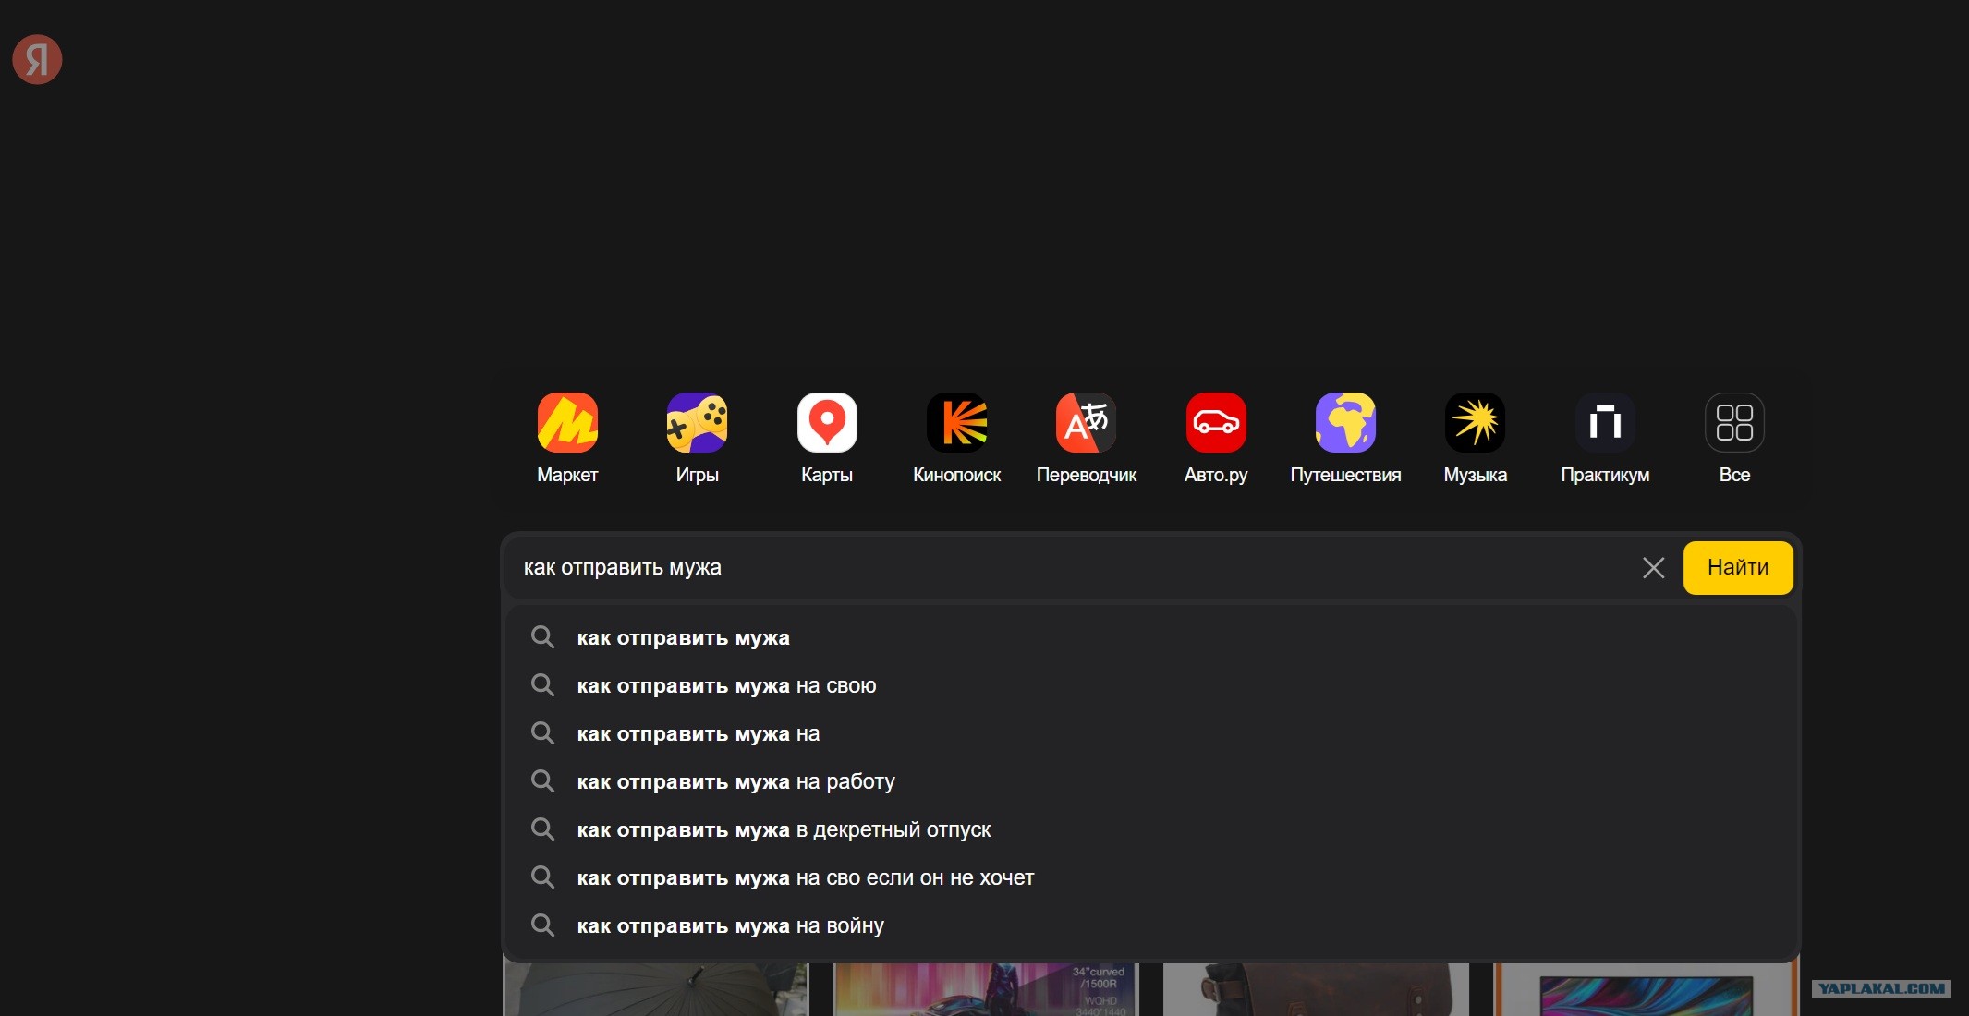Click the yellow Найти search button

coord(1738,568)
